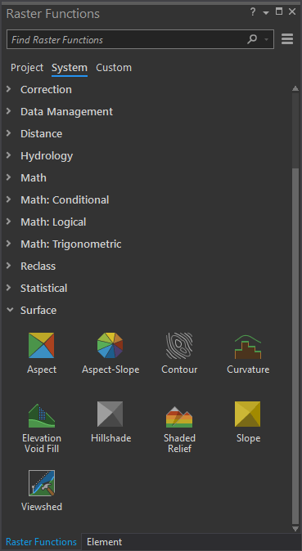This screenshot has width=302, height=551.
Task: Choose the Contour raster function
Action: pyautogui.click(x=179, y=346)
